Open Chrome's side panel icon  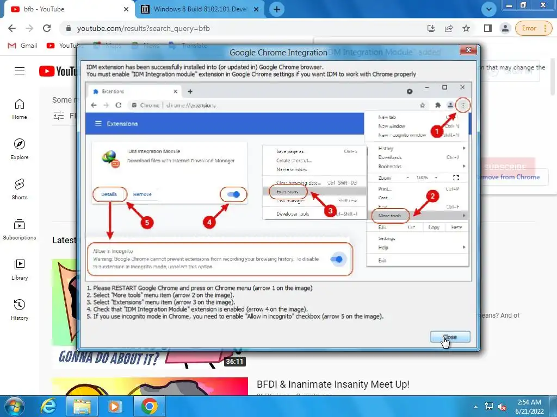point(488,28)
